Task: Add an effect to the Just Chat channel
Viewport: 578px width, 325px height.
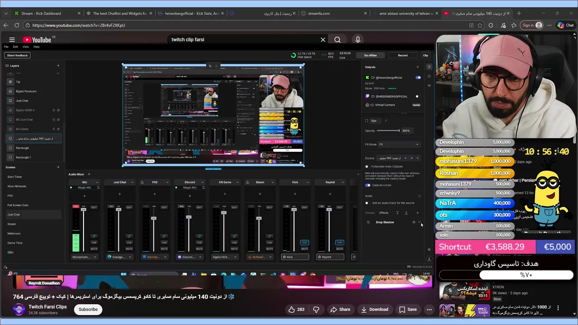Action: 120,194
